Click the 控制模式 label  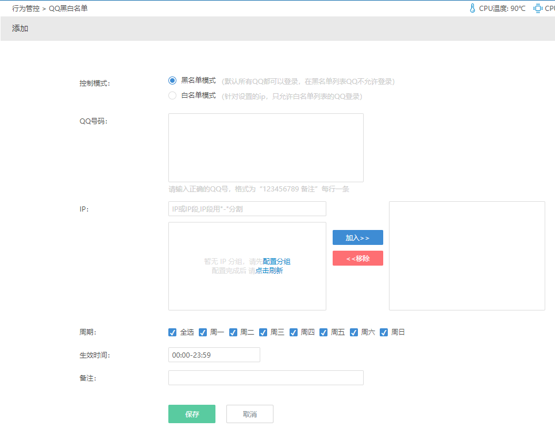95,83
